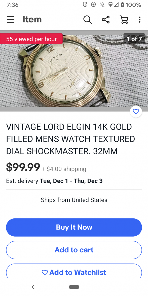This screenshot has width=148, height=296.
Task: Add the Lord Elgin watch to cart
Action: [74, 250]
